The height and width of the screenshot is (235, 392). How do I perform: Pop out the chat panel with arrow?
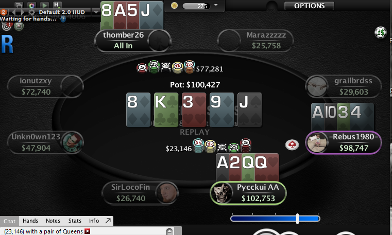(x=108, y=221)
